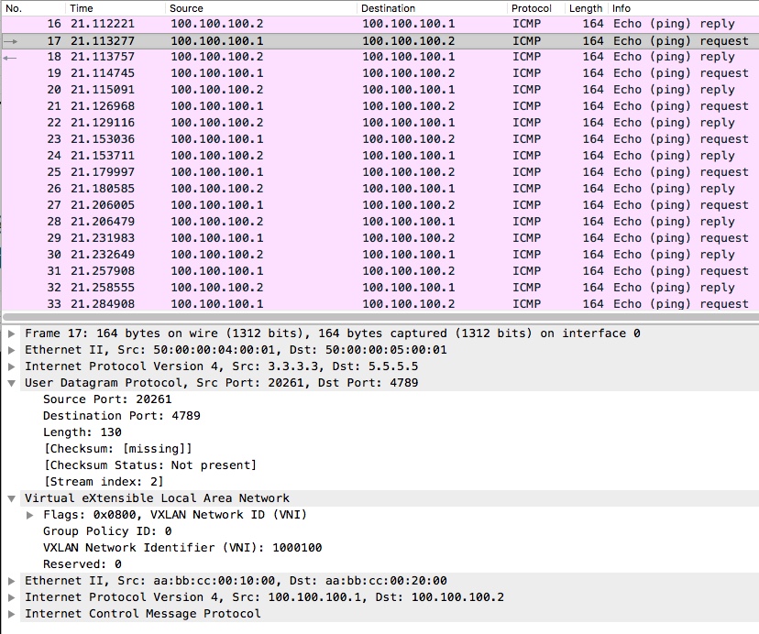Select the Checksum Status: Not present line
The width and height of the screenshot is (759, 634).
(x=149, y=465)
